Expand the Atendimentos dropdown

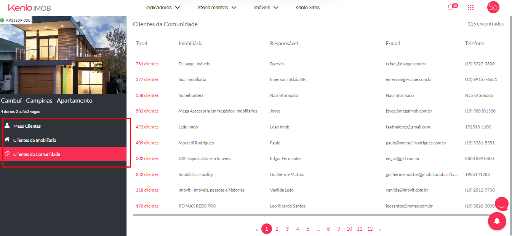coord(217,7)
